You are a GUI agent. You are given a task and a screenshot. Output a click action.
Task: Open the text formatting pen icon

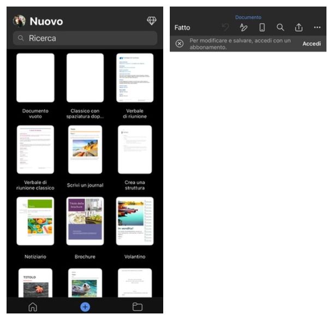[x=243, y=27]
